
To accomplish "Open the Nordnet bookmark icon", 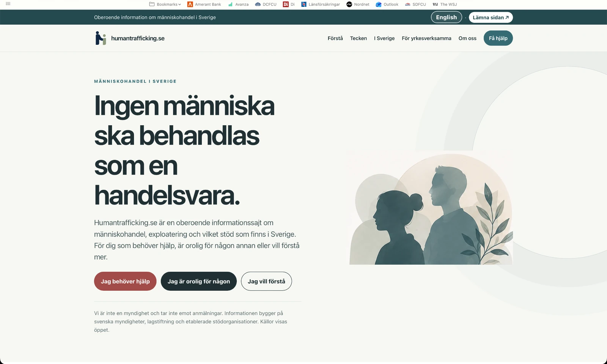I will tap(349, 4).
